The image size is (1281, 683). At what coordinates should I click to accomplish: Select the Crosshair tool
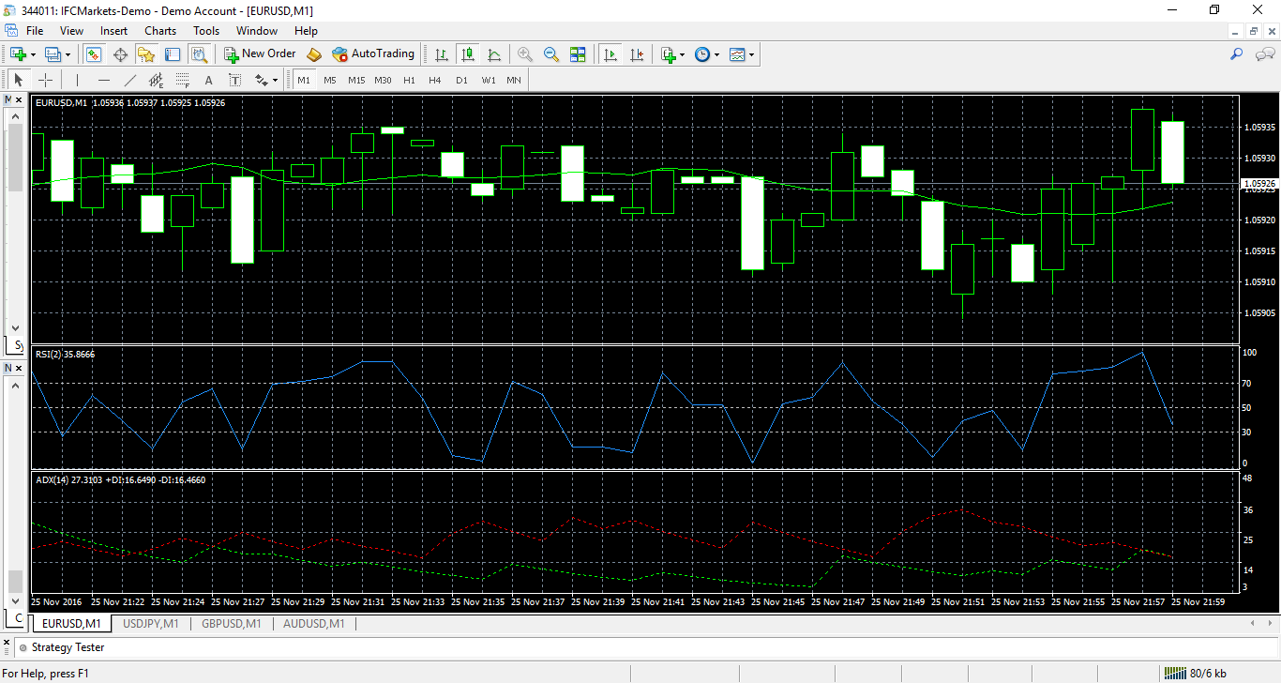click(x=44, y=80)
